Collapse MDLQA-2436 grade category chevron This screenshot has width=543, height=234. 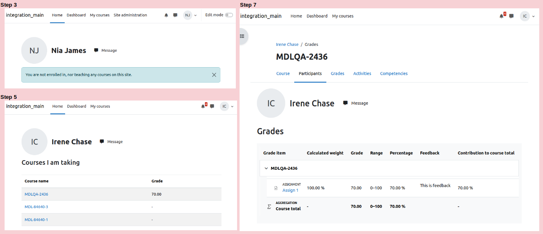tap(266, 169)
